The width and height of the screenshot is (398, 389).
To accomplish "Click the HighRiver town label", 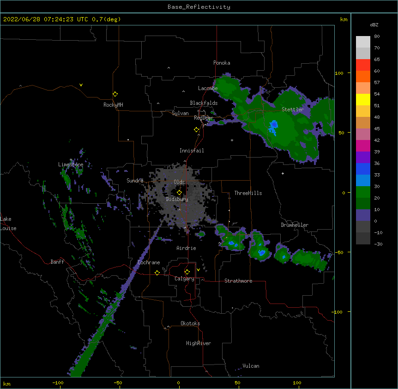I will [199, 343].
